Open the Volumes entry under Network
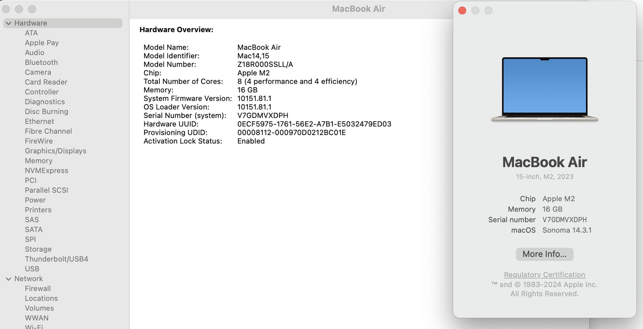Viewport: 643px width, 329px height. click(x=39, y=308)
